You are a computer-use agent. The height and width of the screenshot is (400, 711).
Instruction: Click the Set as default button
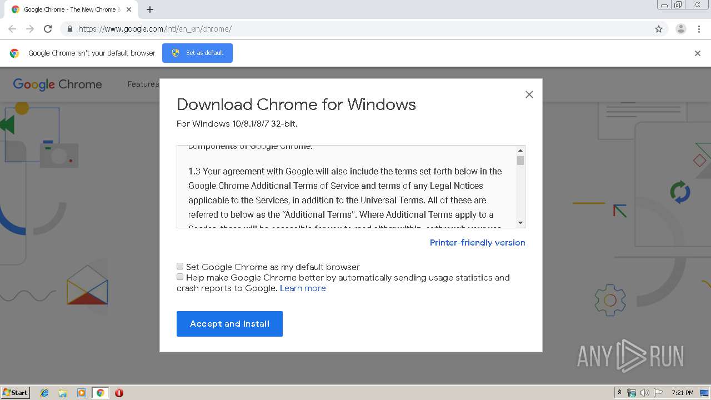(x=197, y=53)
